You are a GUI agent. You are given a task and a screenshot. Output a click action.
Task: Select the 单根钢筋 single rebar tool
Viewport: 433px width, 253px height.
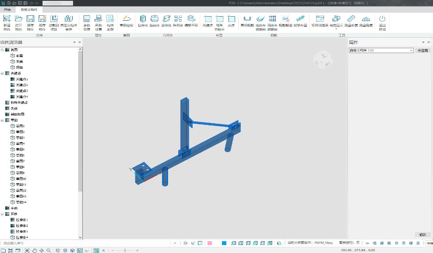247,21
